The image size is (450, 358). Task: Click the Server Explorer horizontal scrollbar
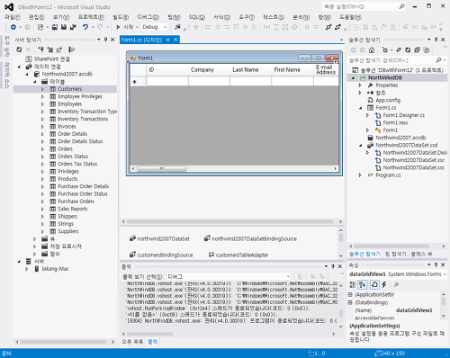pyautogui.click(x=63, y=342)
